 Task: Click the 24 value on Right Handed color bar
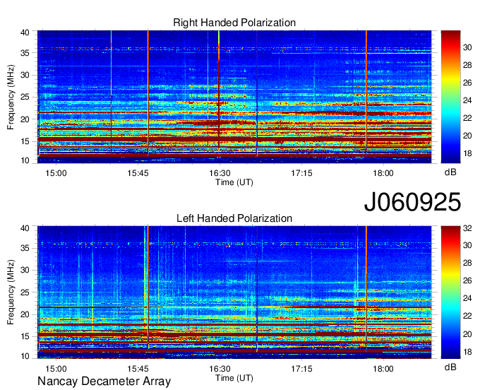[x=467, y=100]
